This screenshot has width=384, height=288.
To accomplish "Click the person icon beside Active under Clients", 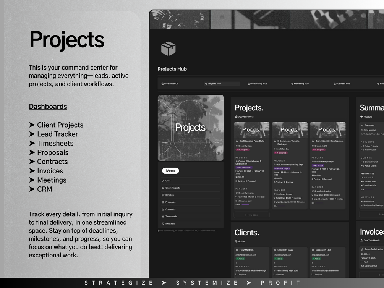I will pyautogui.click(x=236, y=241).
